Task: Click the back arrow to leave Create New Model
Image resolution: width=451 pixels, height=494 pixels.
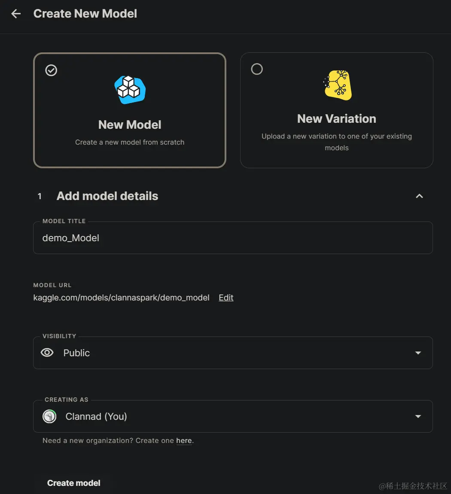Action: [x=15, y=13]
